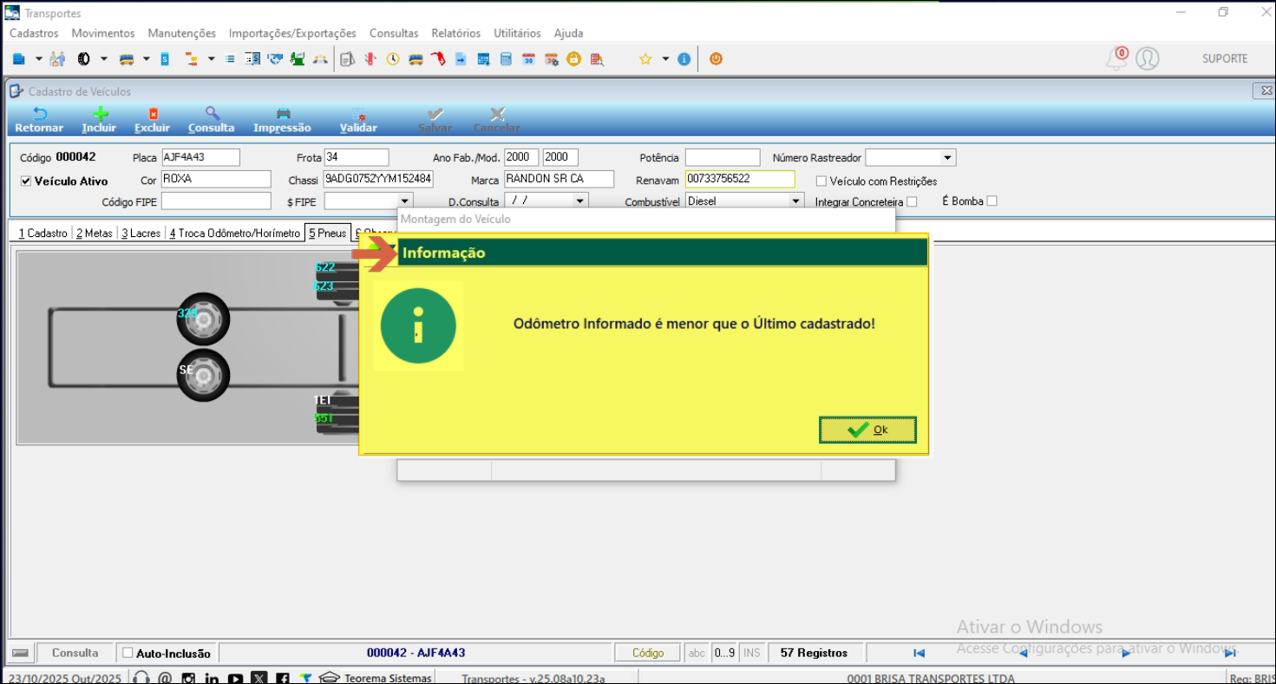Expand the Combustível dropdown
The image size is (1276, 684).
point(795,201)
